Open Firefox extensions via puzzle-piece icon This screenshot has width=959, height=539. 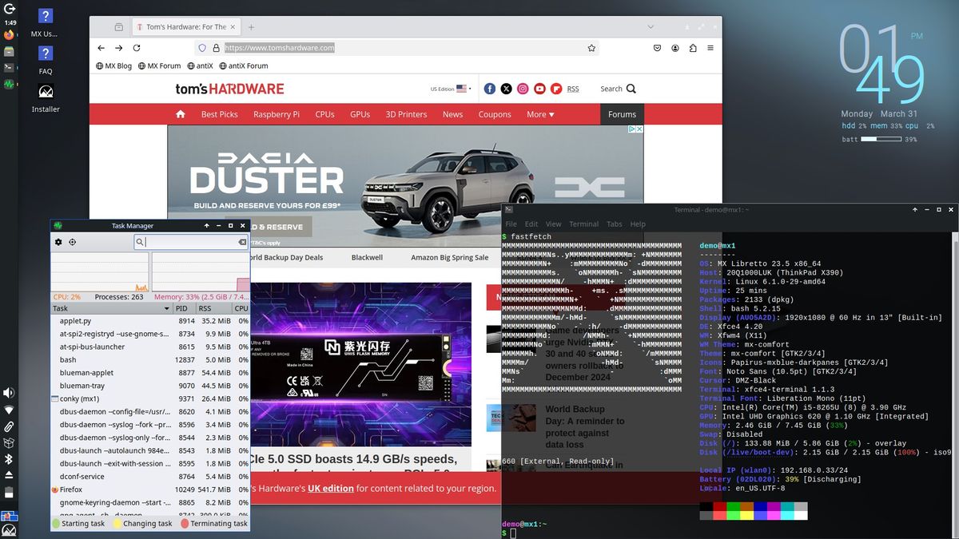point(694,48)
